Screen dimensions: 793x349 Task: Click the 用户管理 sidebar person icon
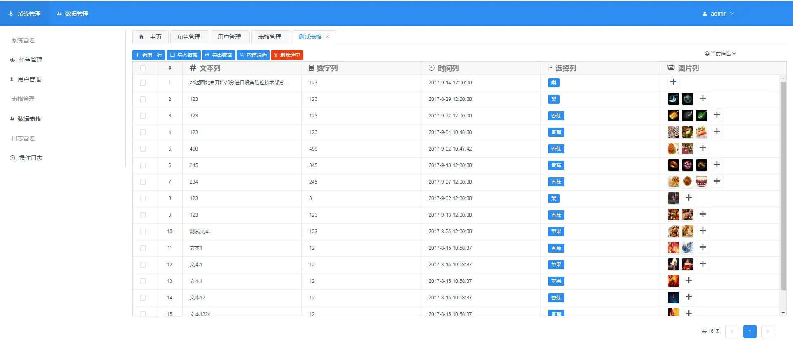coord(12,79)
